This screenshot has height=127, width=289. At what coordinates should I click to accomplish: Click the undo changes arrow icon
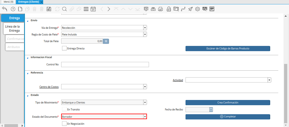click(x=4, y=9)
